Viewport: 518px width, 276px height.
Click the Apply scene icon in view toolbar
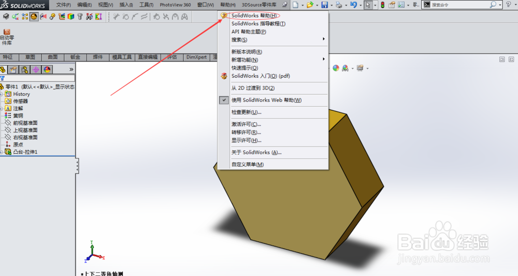pyautogui.click(x=345, y=68)
